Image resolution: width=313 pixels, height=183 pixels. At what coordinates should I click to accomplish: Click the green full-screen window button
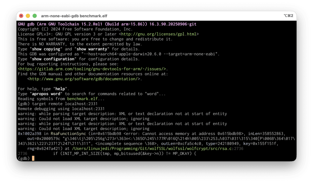pyautogui.click(x=35, y=16)
